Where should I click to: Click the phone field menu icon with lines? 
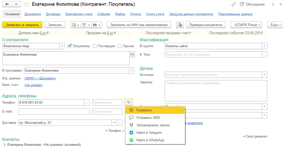(x=129, y=102)
